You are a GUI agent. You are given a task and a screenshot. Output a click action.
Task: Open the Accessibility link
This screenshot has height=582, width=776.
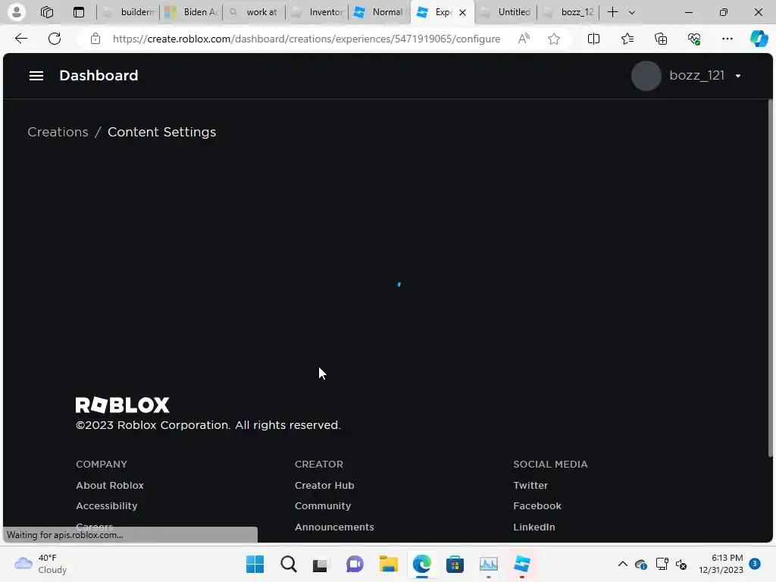pyautogui.click(x=106, y=505)
